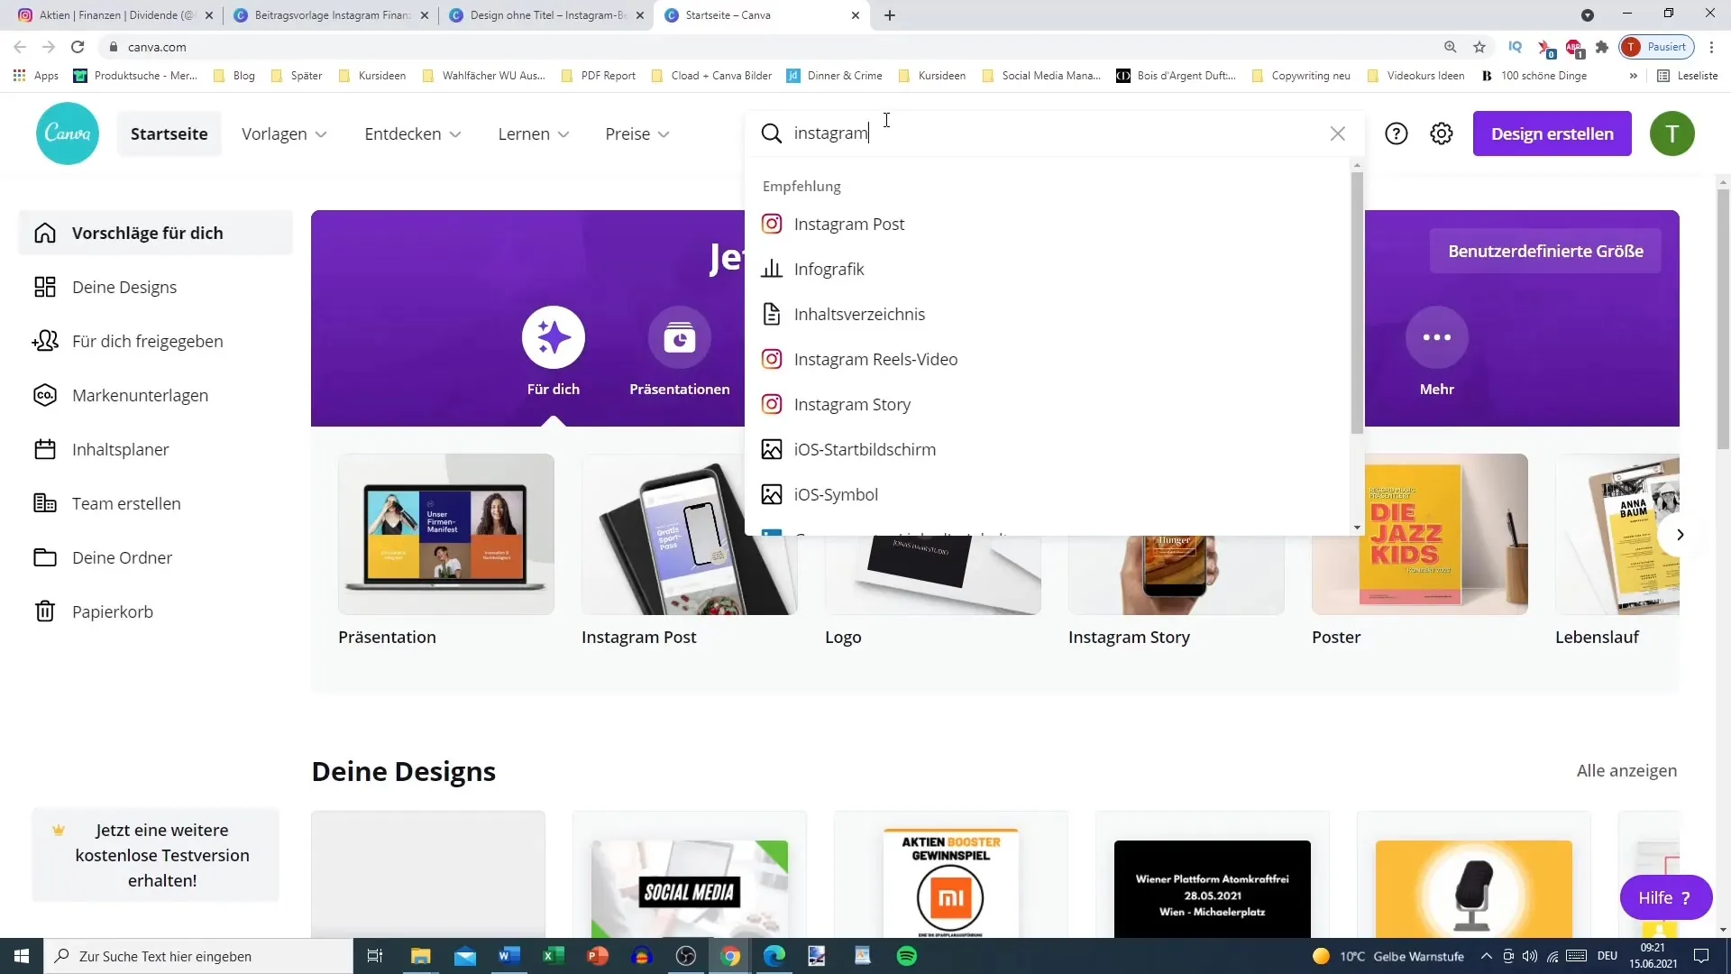Open the Instagram Post template thumbnail
This screenshot has height=974, width=1731.
pos(690,534)
